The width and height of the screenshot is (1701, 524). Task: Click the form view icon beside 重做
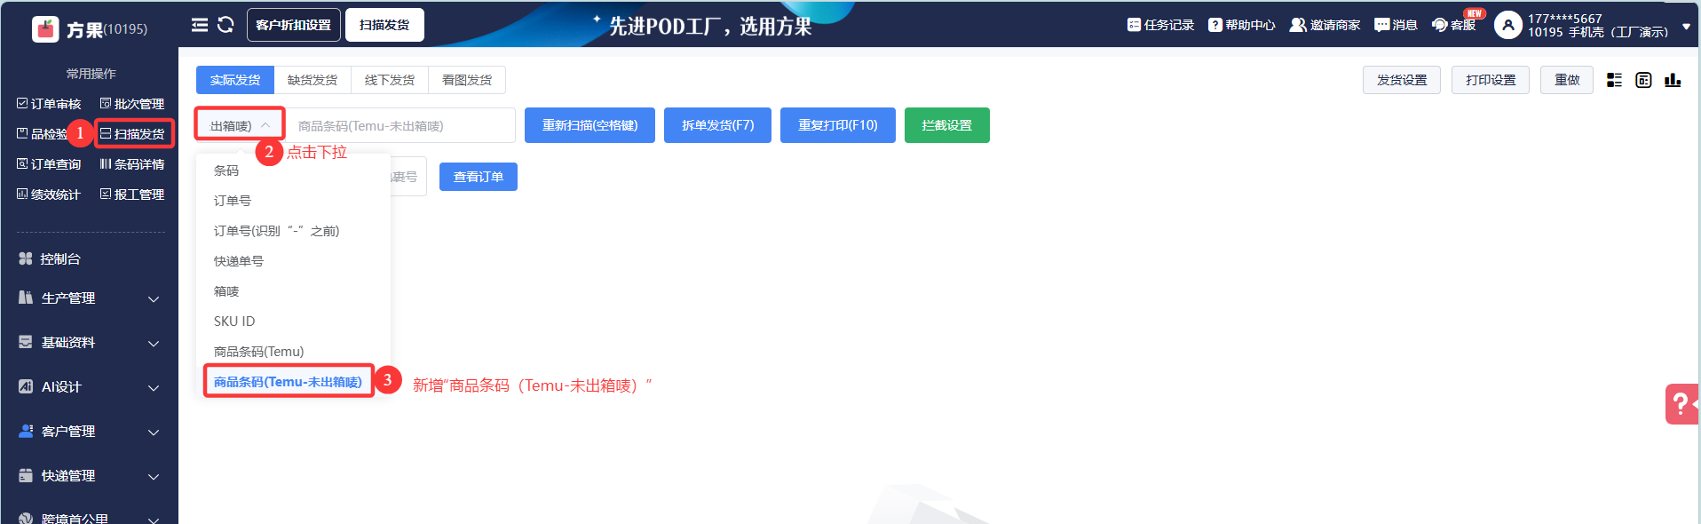[x=1643, y=80]
